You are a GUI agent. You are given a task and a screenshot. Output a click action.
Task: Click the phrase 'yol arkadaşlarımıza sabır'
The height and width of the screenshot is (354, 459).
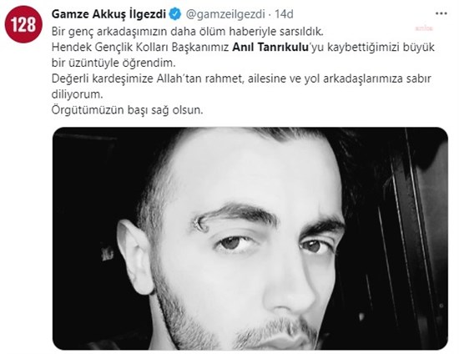[x=367, y=78]
